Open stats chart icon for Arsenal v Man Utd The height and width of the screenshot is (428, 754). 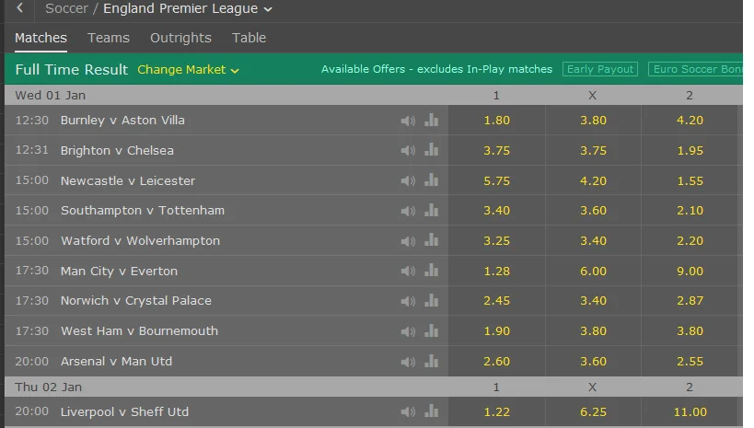[431, 361]
